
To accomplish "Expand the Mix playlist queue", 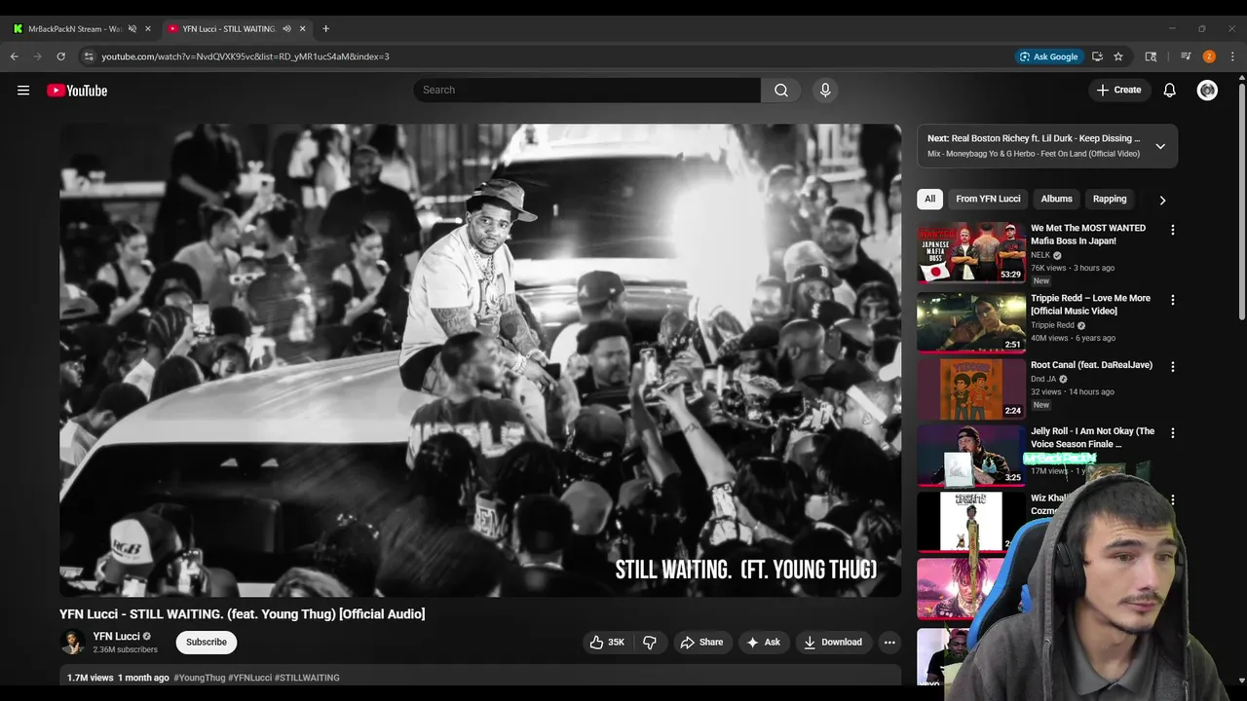I will coord(1160,146).
